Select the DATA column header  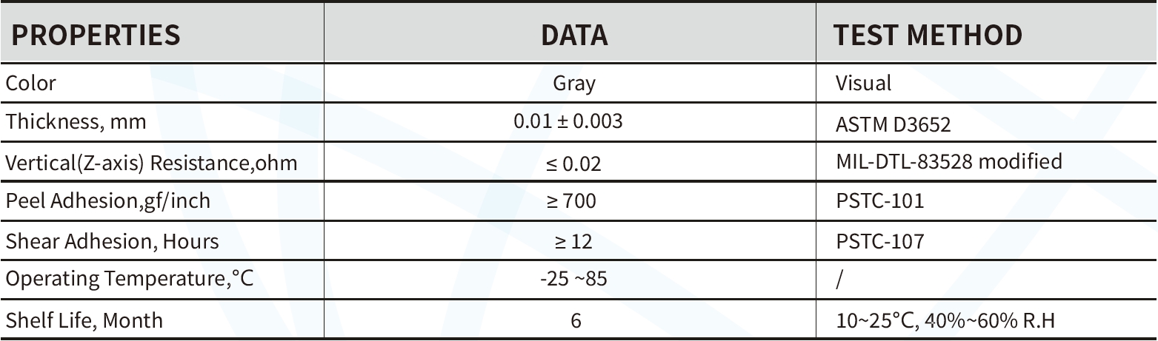coord(573,36)
